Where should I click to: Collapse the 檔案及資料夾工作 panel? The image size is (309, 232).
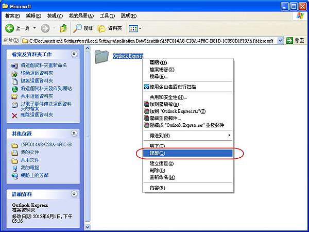pyautogui.click(x=74, y=54)
